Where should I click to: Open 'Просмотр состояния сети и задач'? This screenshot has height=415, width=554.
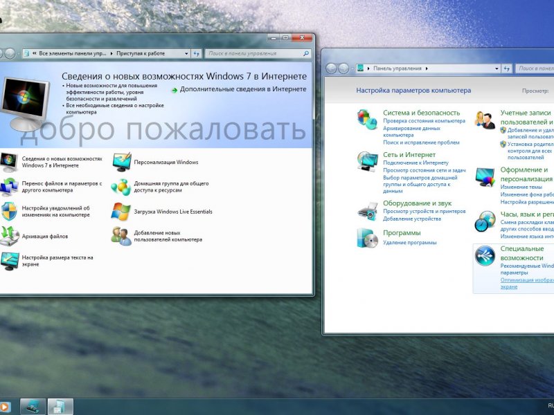425,170
